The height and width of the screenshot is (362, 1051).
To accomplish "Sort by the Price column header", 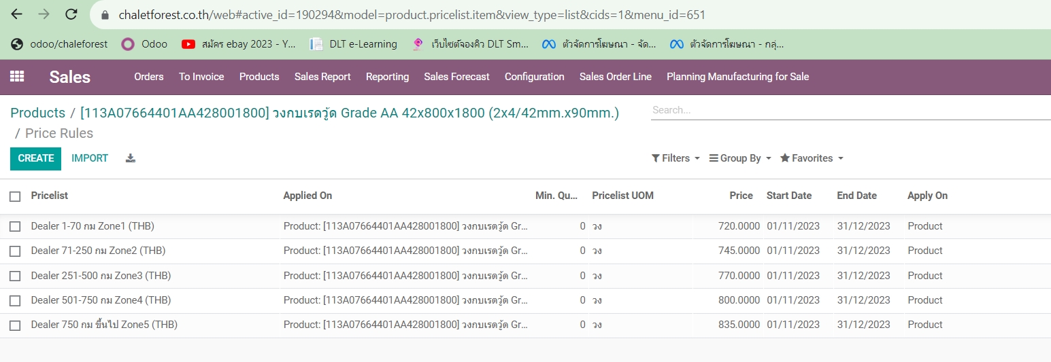I will click(x=741, y=196).
